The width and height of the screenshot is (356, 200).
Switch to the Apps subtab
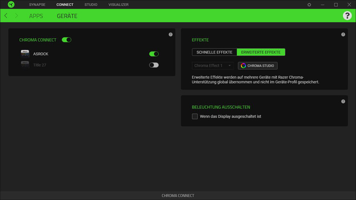click(x=36, y=16)
